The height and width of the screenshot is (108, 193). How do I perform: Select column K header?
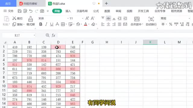pos(150,42)
